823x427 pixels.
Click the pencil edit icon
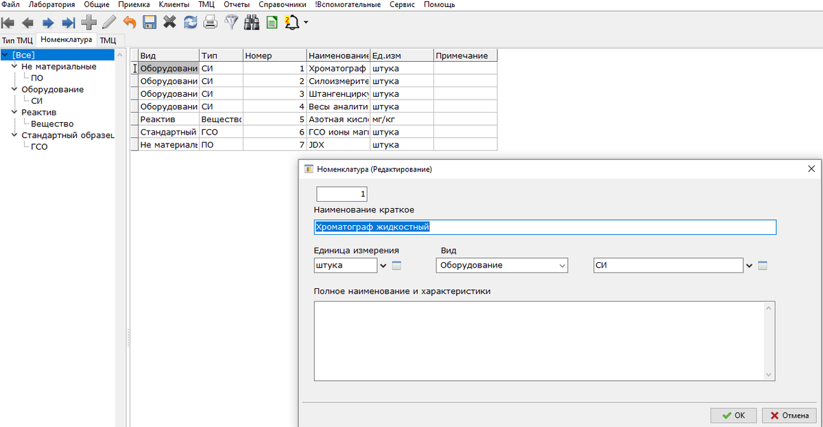coord(108,23)
